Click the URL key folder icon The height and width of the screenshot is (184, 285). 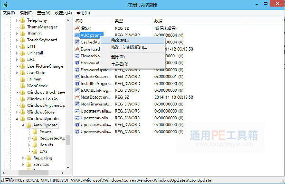(x=23, y=60)
